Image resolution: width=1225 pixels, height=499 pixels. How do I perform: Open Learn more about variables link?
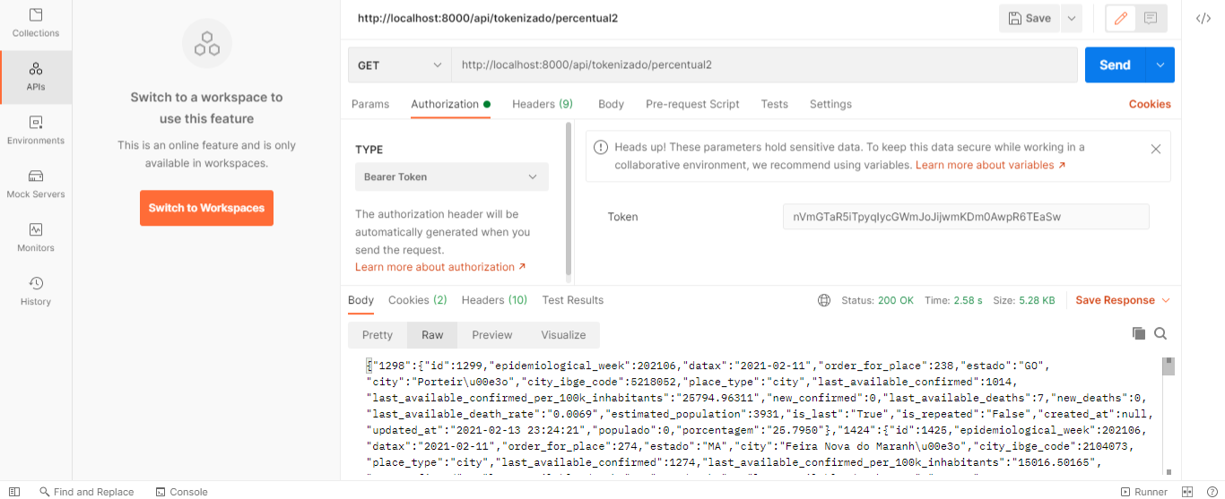(x=990, y=165)
